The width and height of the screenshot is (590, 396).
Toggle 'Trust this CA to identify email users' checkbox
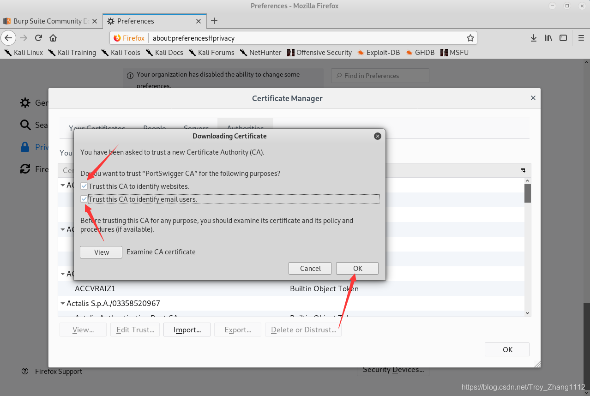tap(84, 199)
